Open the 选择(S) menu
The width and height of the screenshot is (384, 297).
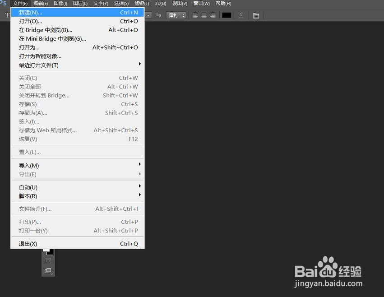121,4
